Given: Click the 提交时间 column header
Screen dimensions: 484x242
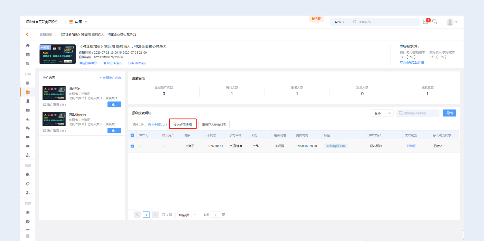Looking at the screenshot, I should click(x=302, y=135).
